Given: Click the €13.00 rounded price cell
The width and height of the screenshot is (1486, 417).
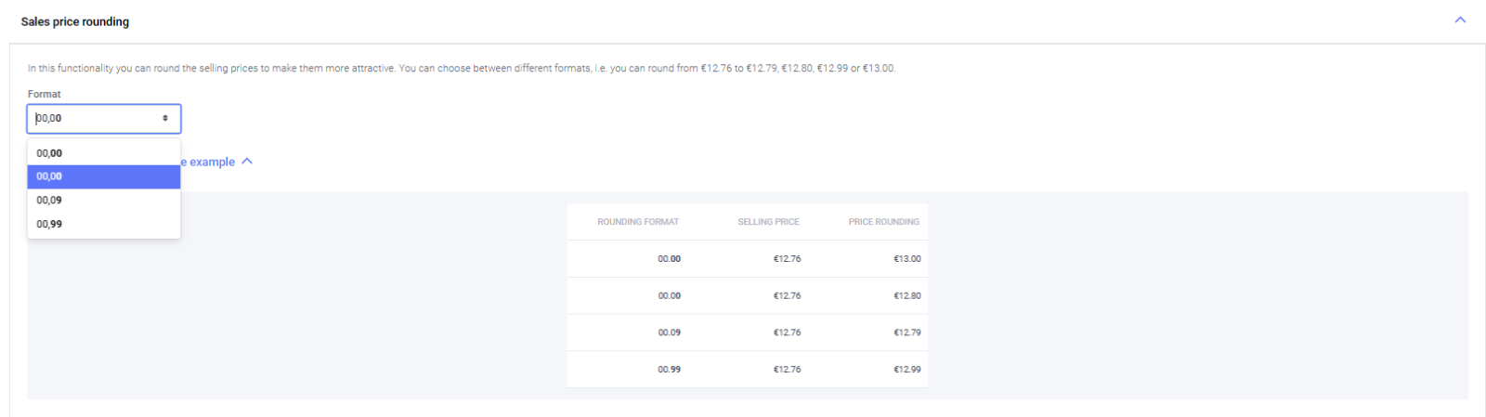Looking at the screenshot, I should pos(906,259).
